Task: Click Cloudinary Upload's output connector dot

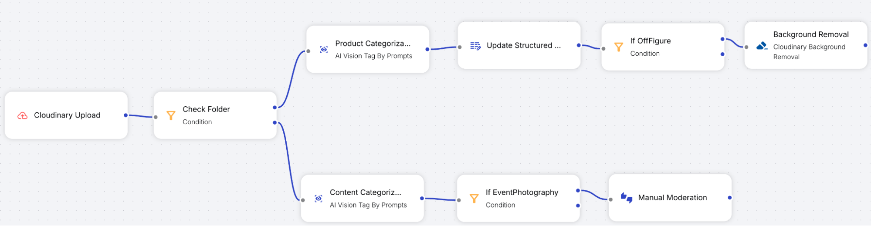Action: (x=125, y=115)
